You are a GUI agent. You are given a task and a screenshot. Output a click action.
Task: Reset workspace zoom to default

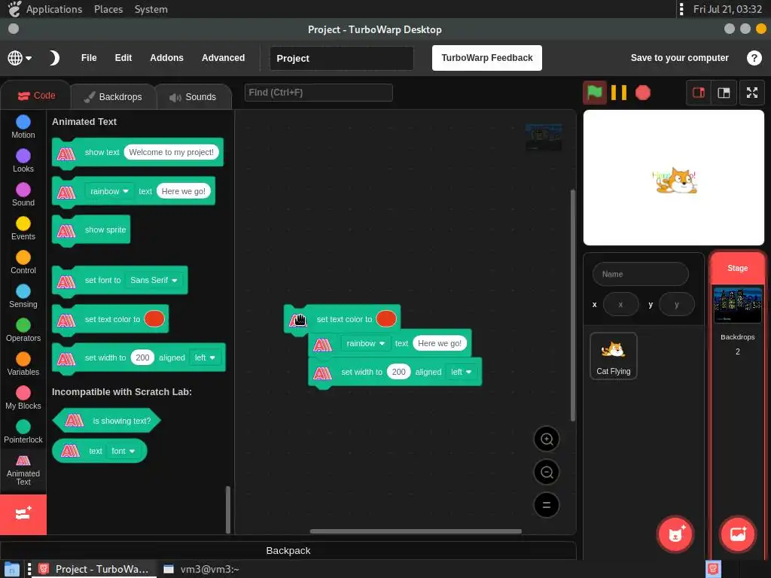coord(547,505)
